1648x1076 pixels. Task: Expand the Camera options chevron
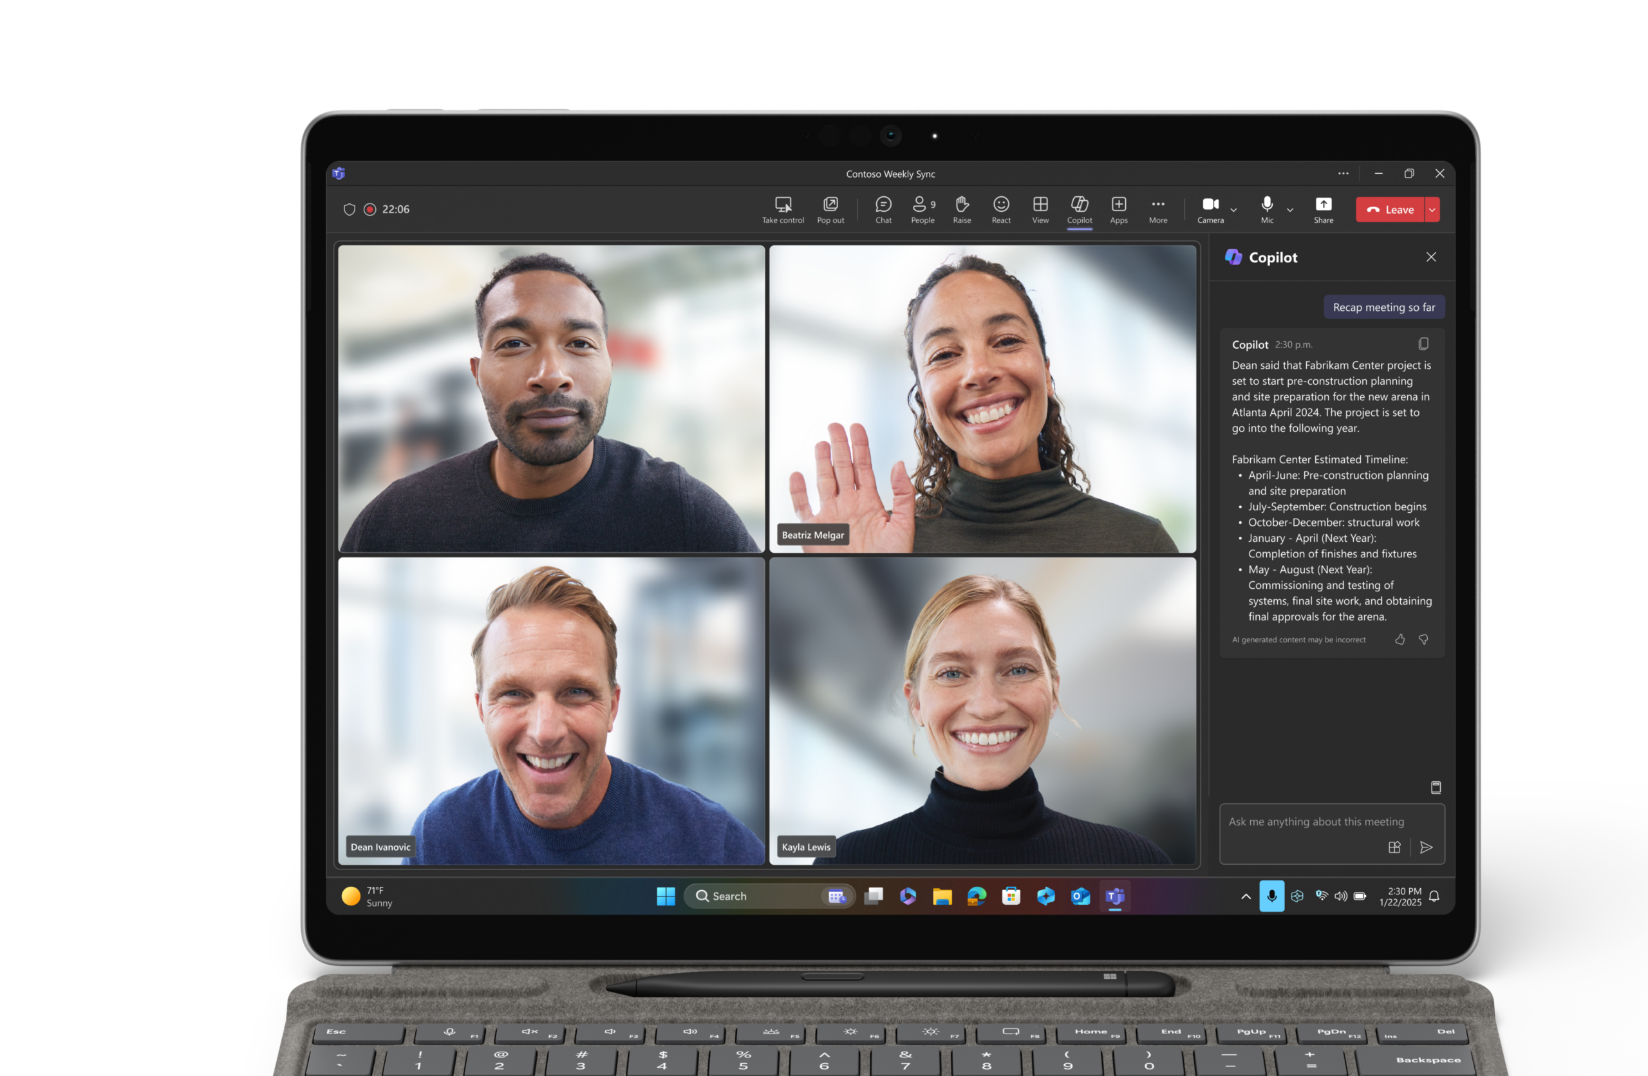[x=1233, y=210]
